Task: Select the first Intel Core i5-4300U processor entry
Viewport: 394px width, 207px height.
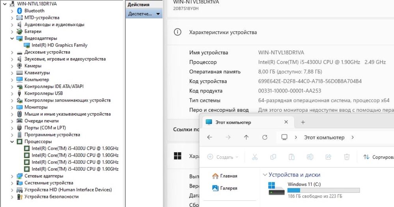Action: (75, 148)
